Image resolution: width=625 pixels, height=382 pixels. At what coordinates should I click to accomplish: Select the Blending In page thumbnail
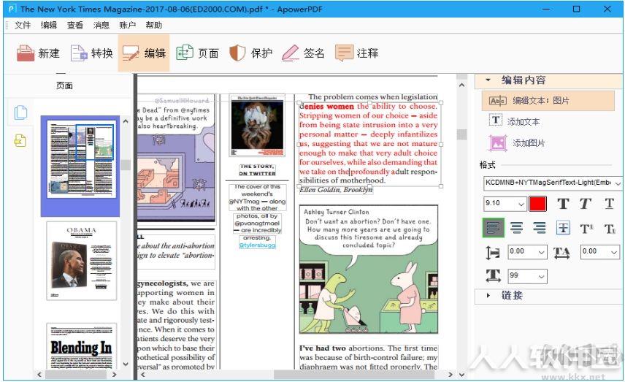81,346
